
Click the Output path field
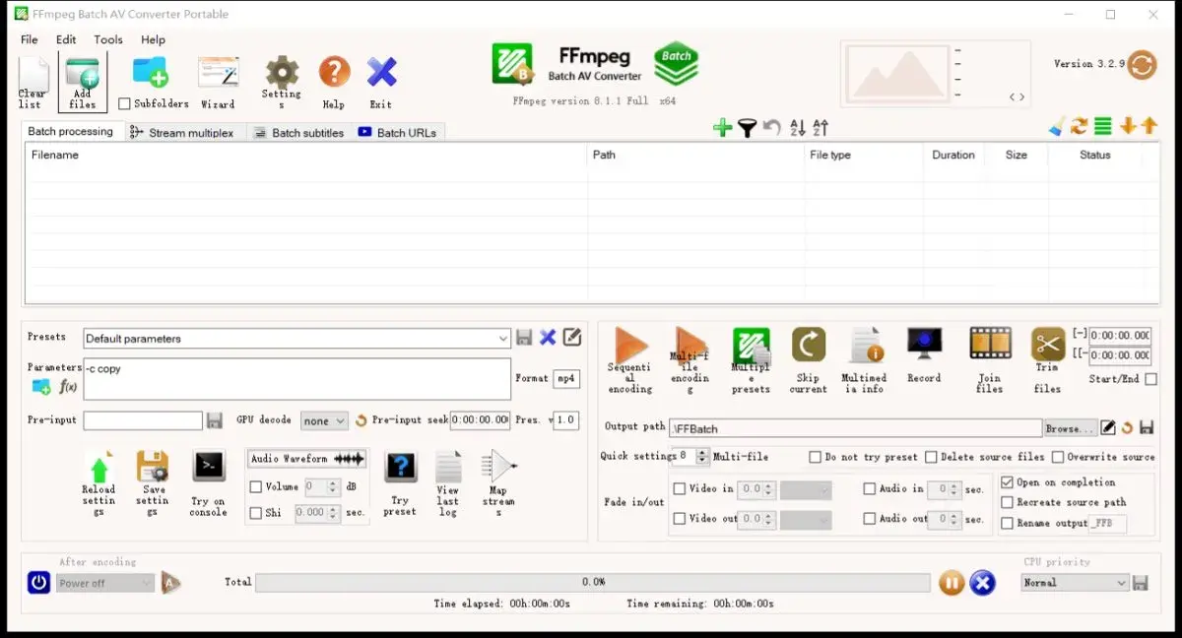(855, 428)
